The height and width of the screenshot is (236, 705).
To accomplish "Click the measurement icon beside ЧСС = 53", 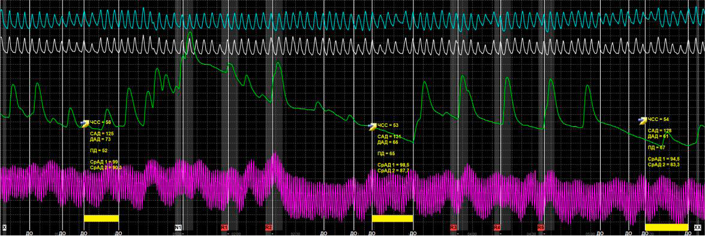I will pyautogui.click(x=372, y=126).
